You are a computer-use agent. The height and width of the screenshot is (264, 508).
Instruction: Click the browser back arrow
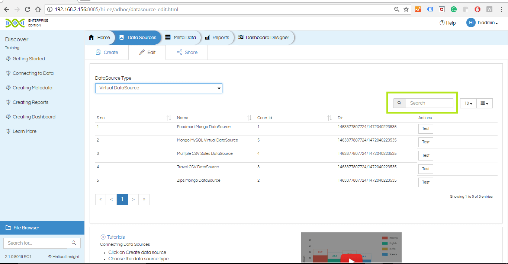pyautogui.click(x=6, y=9)
